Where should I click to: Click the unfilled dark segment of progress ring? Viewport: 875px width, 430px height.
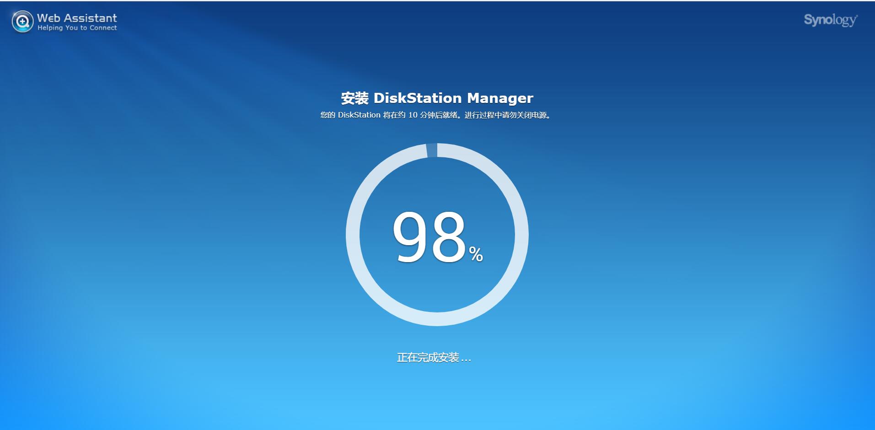(431, 150)
